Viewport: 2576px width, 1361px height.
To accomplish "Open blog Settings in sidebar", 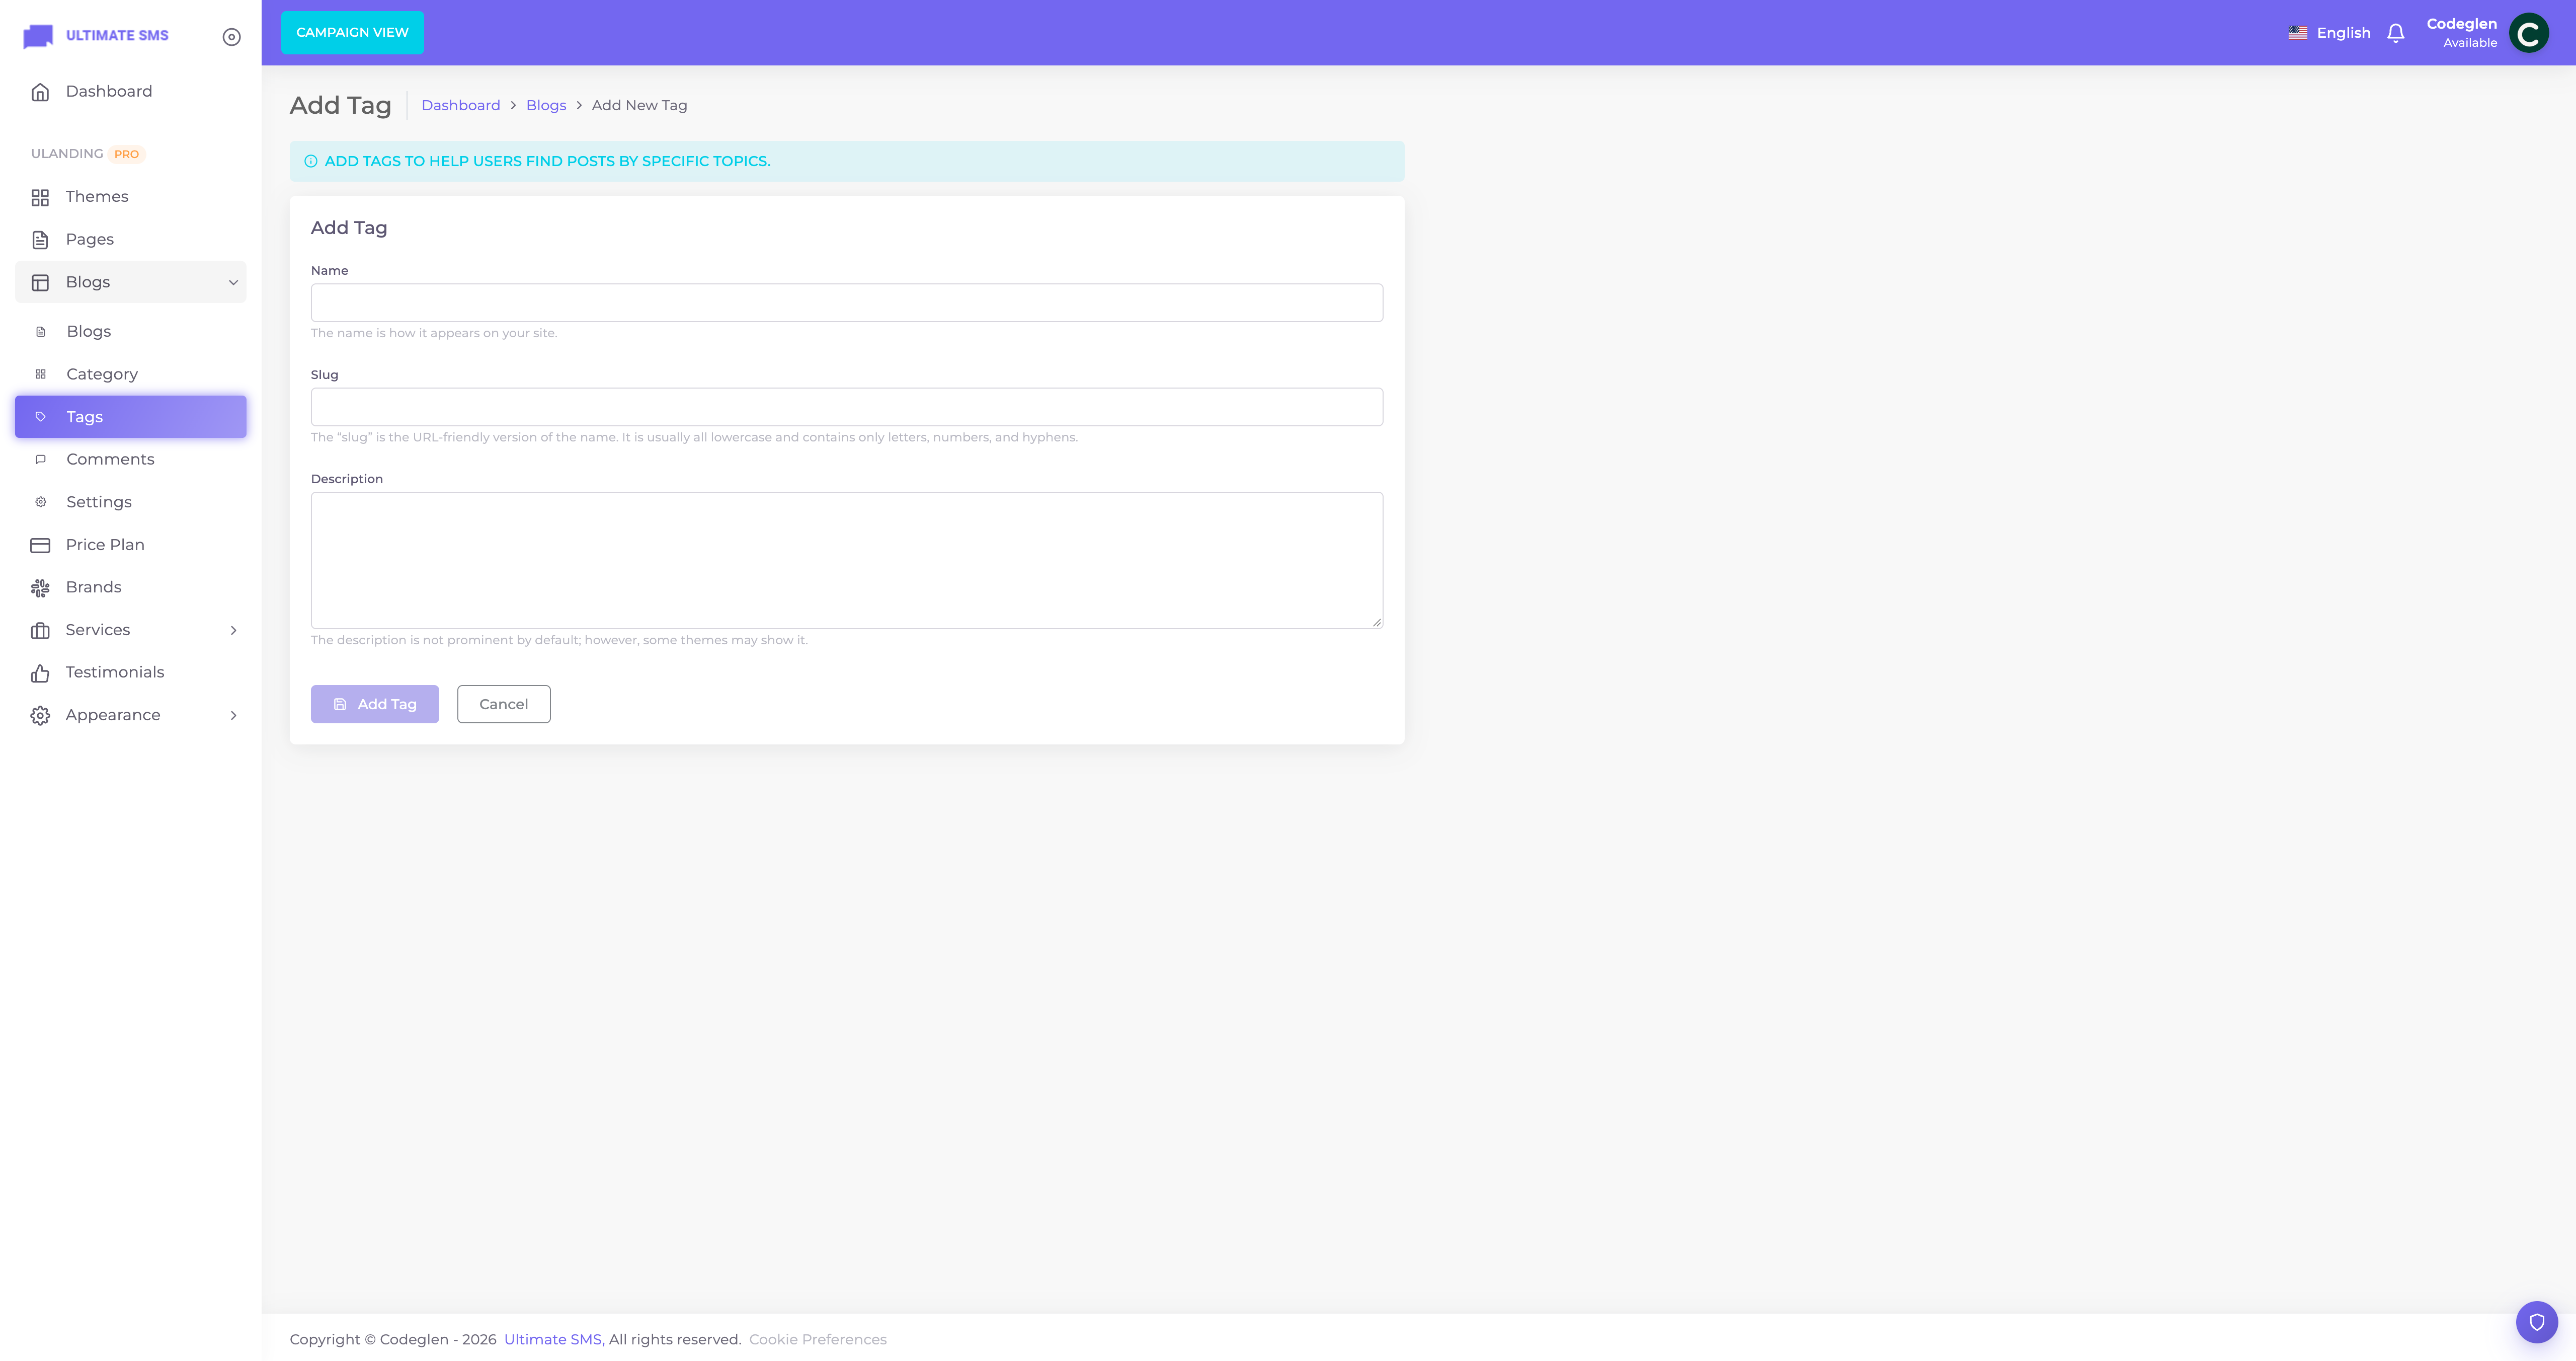I will (131, 502).
